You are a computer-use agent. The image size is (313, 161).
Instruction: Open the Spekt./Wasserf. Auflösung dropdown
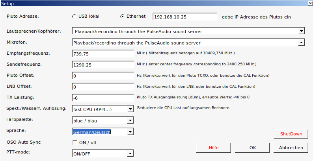[130, 109]
